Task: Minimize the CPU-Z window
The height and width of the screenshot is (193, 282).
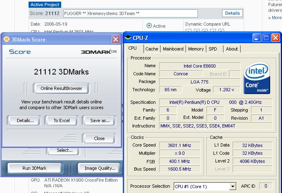Action: point(257,38)
